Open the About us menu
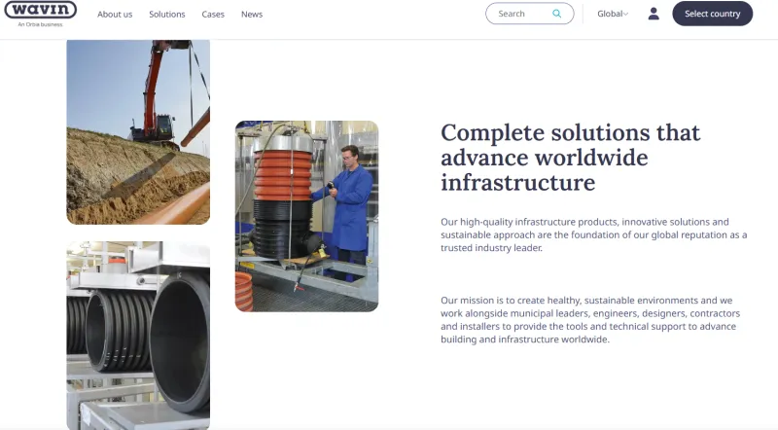778x430 pixels. pyautogui.click(x=115, y=15)
